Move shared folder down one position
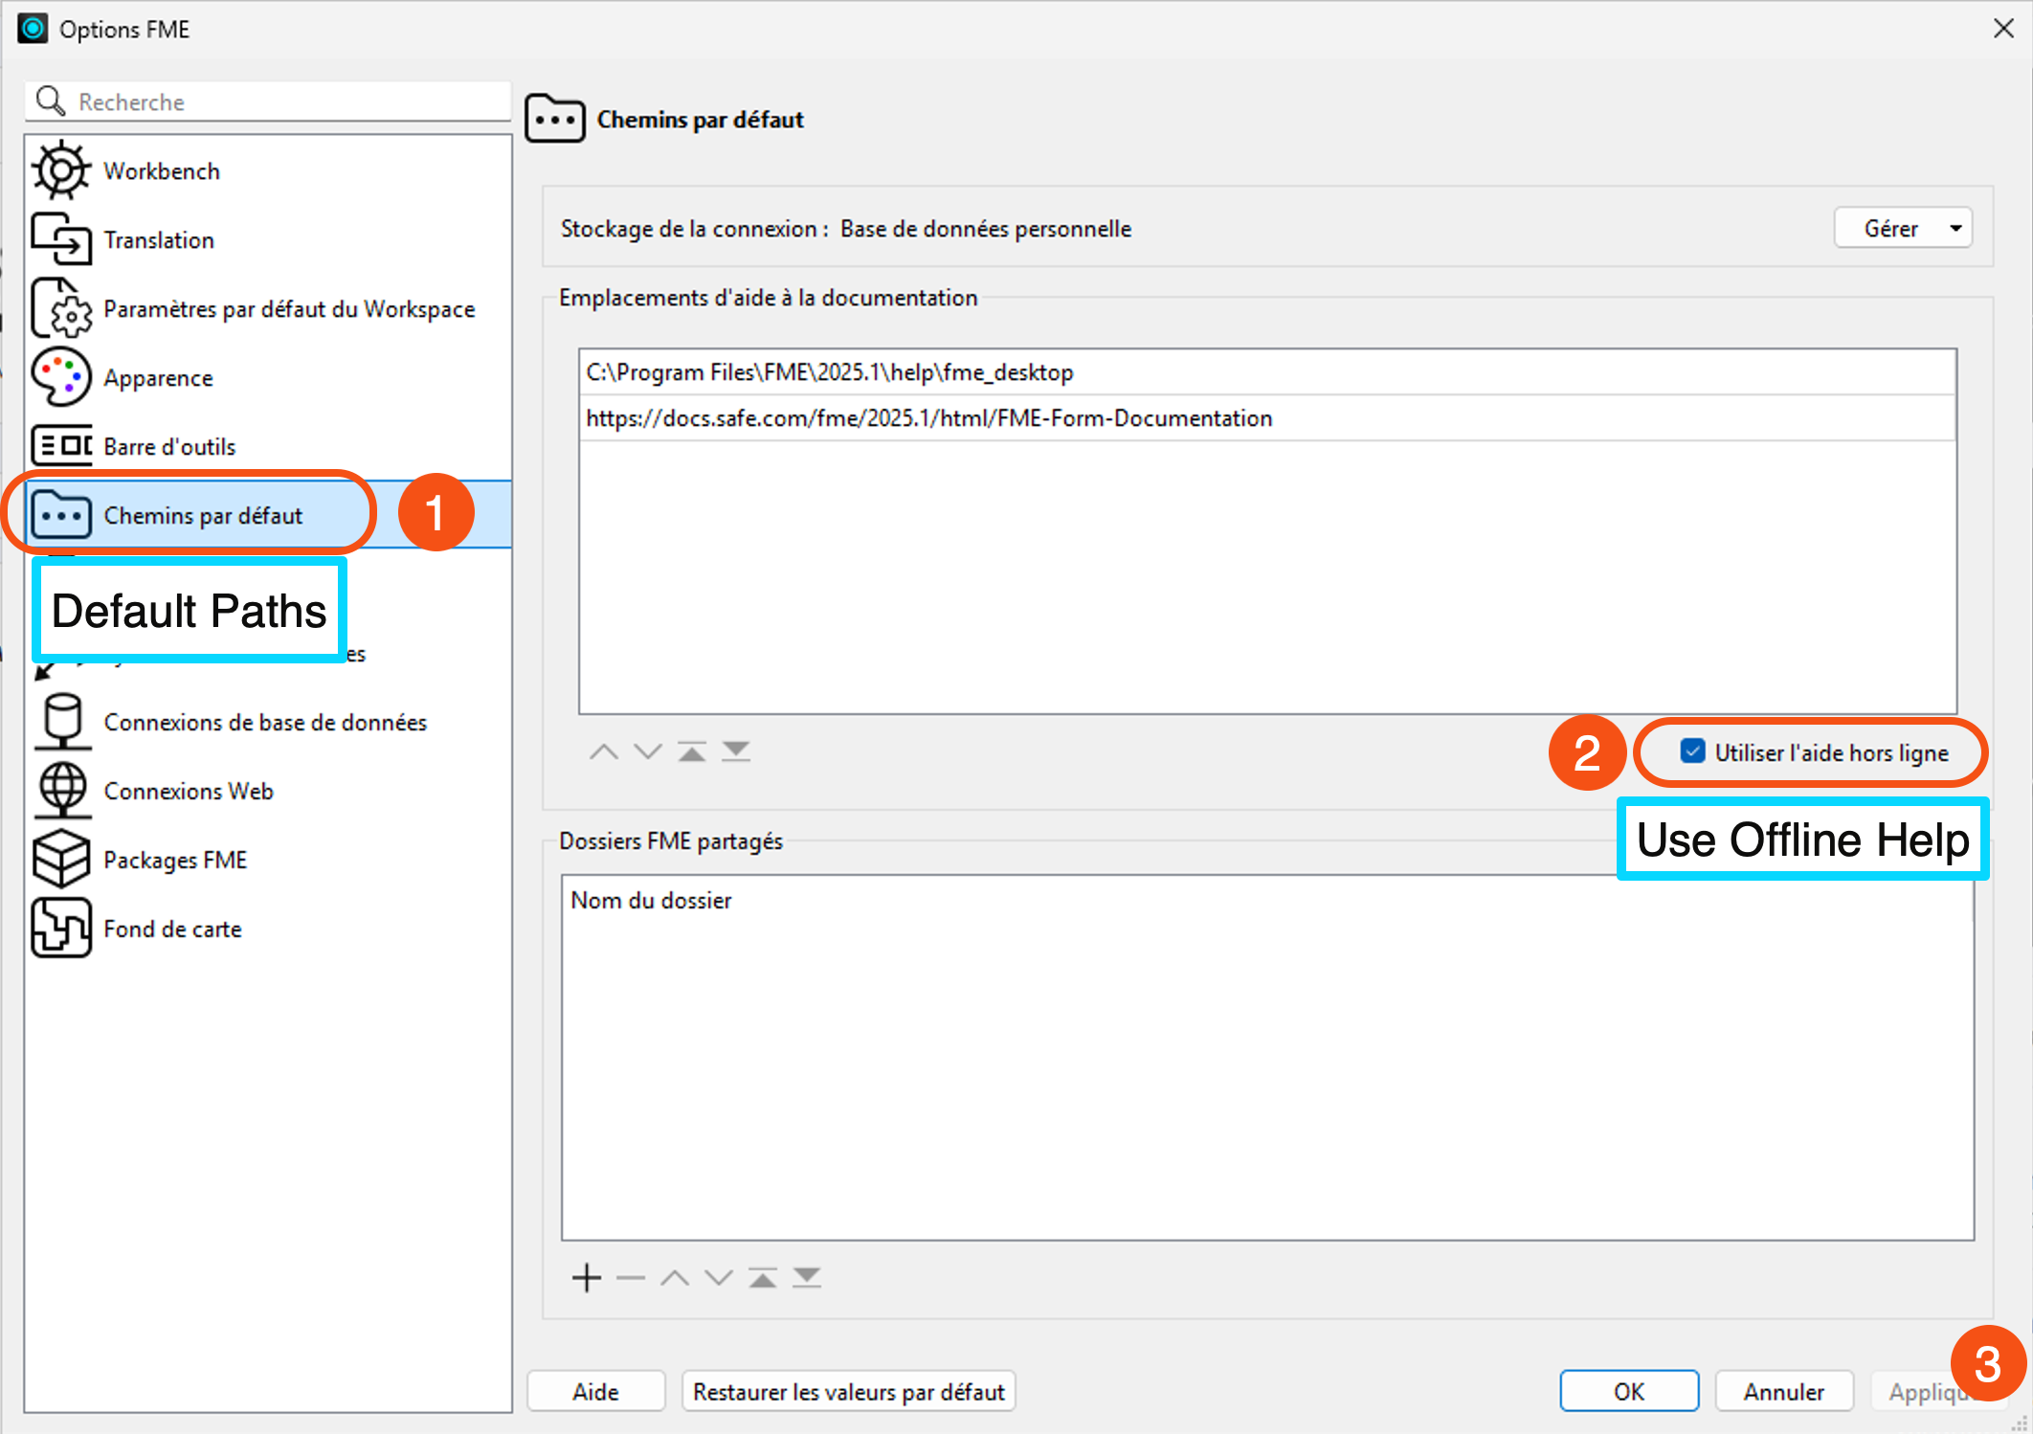Image resolution: width=2033 pixels, height=1434 pixels. coord(719,1278)
